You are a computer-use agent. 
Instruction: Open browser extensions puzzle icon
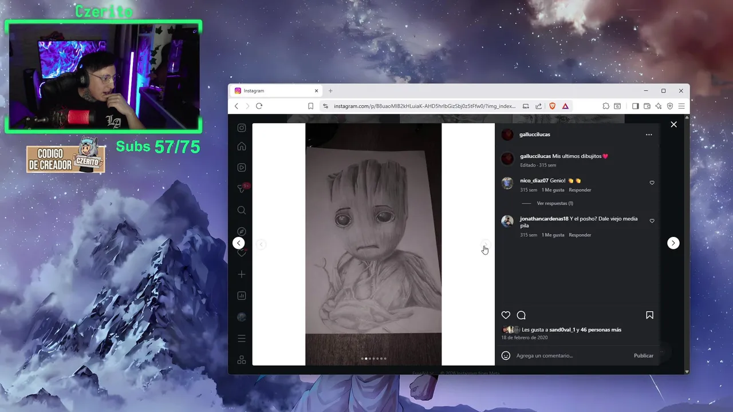tap(606, 106)
